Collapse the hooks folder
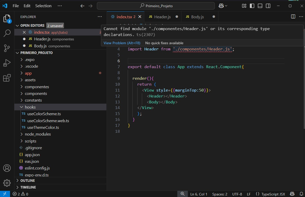 pos(60,107)
